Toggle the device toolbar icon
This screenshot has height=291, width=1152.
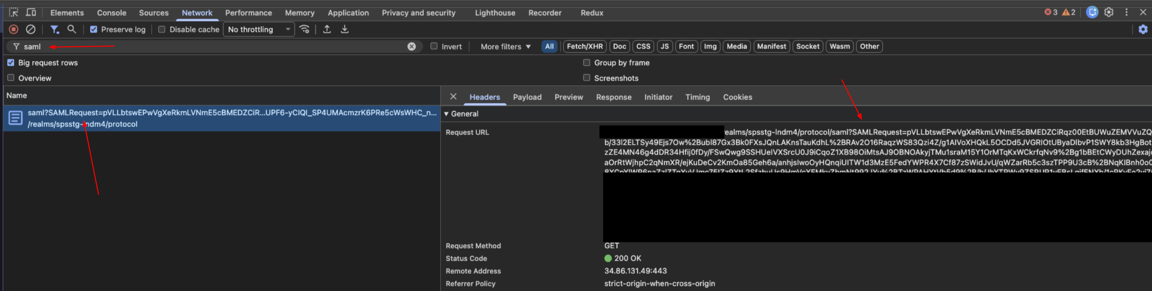click(x=31, y=12)
